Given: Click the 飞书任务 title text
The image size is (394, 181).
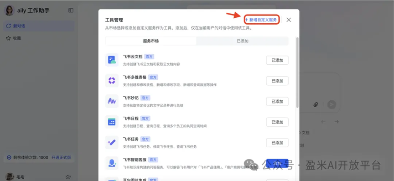Looking at the screenshot, I should (x=131, y=139).
